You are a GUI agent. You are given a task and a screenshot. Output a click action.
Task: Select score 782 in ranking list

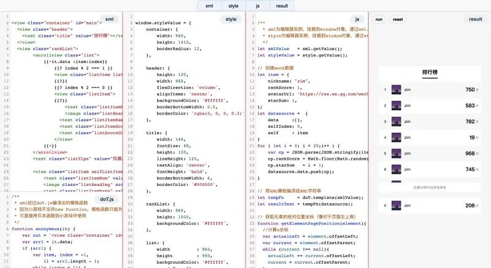470,122
